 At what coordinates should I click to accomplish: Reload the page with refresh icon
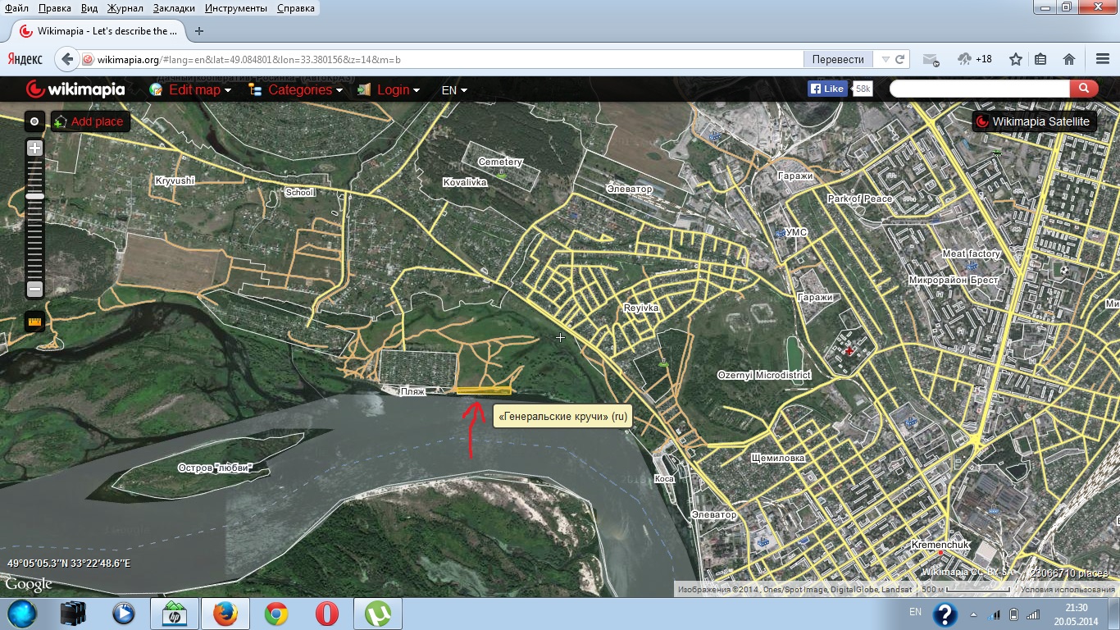(900, 59)
